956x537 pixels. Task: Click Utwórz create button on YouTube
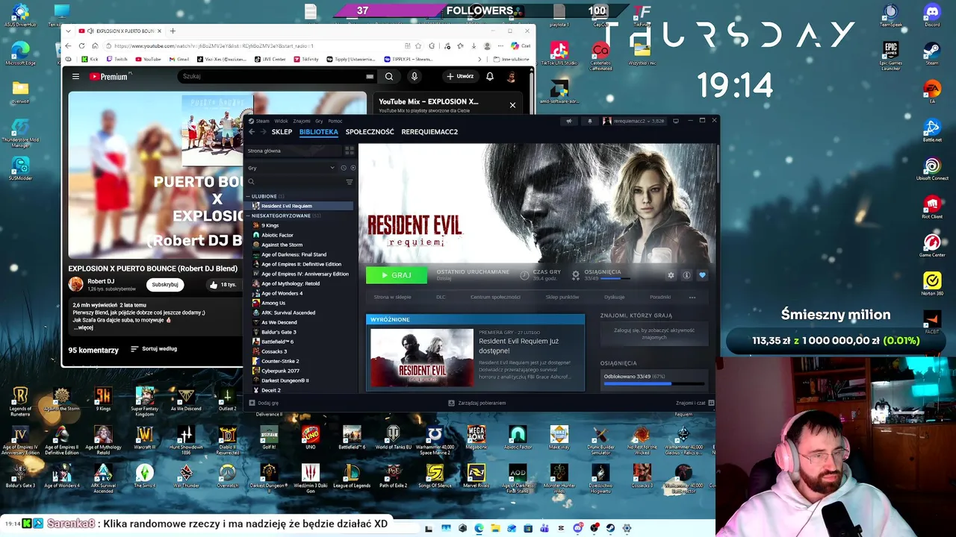tap(460, 76)
